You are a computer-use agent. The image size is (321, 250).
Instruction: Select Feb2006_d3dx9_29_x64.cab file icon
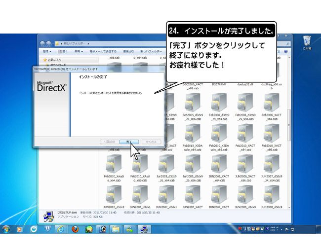(x=219, y=103)
